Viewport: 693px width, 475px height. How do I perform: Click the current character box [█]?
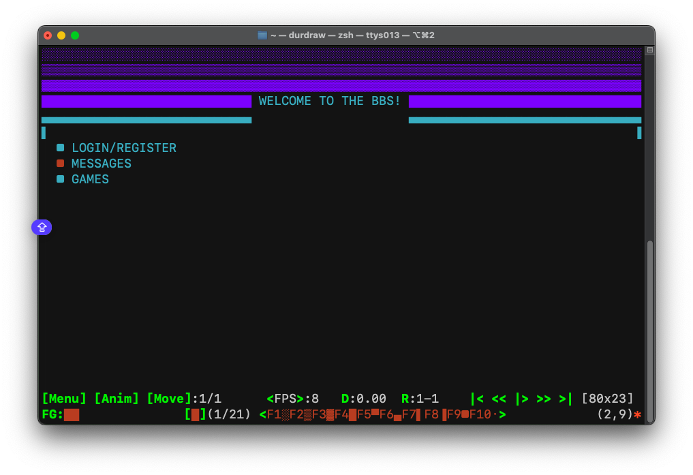[x=195, y=414]
